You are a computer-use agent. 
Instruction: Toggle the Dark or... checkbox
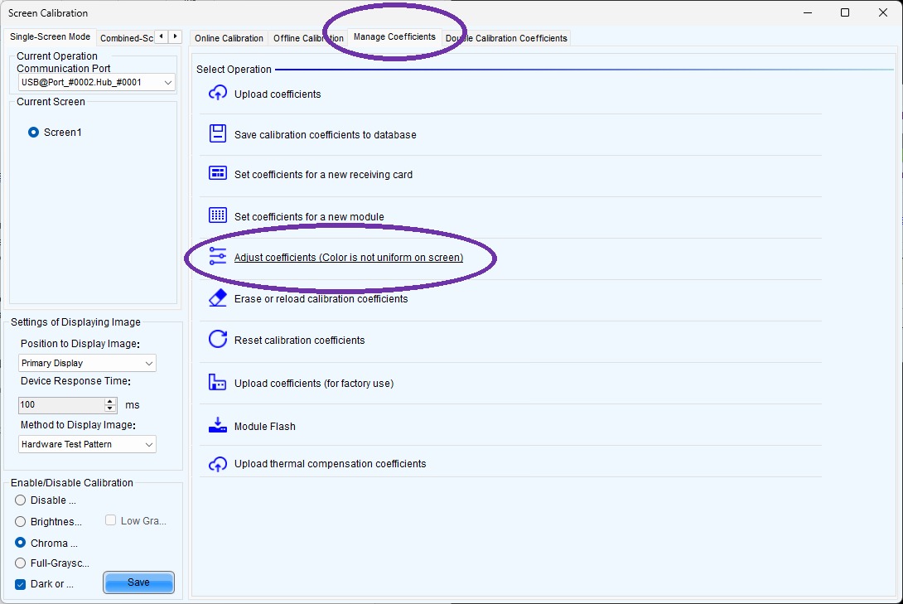click(20, 584)
